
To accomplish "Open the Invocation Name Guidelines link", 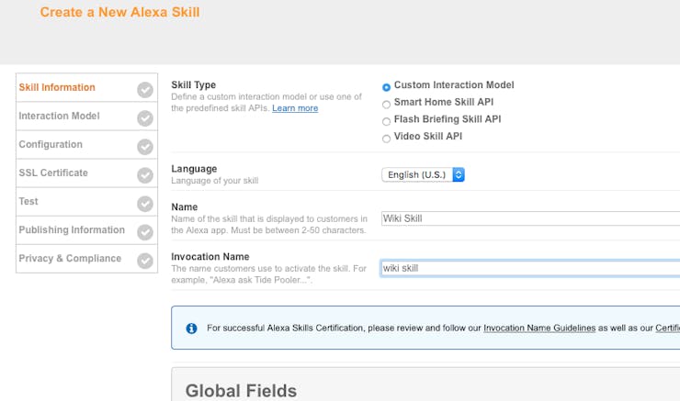I will [539, 329].
